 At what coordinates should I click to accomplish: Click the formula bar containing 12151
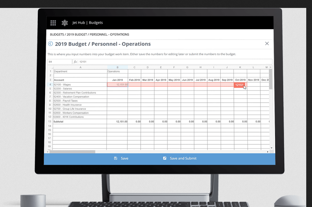tap(173, 62)
